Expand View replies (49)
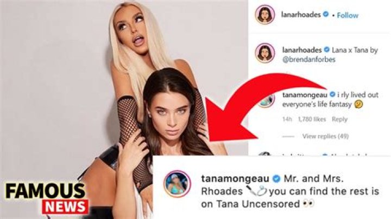The height and width of the screenshot is (219, 391). point(325,136)
